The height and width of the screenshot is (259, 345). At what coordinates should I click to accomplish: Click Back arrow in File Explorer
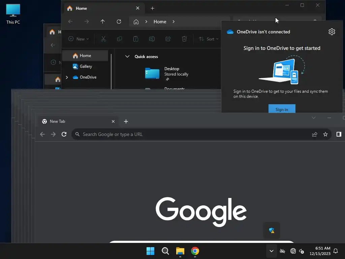70,22
